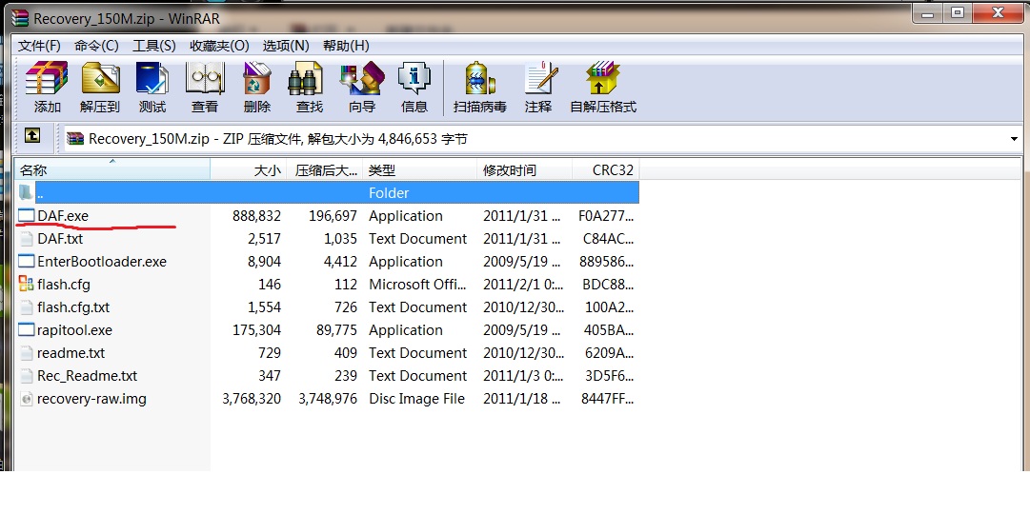1030x514 pixels.
Task: Click the 查找 (Find) binoculars icon
Action: click(306, 78)
